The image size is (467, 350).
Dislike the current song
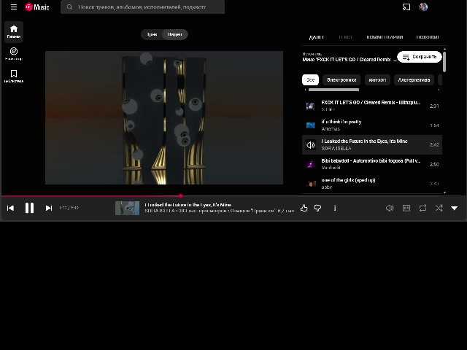[318, 208]
